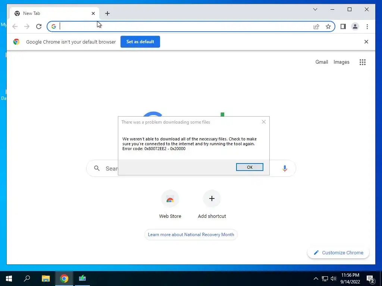Image resolution: width=382 pixels, height=286 pixels.
Task: Open the network status tray icon
Action: (325, 279)
